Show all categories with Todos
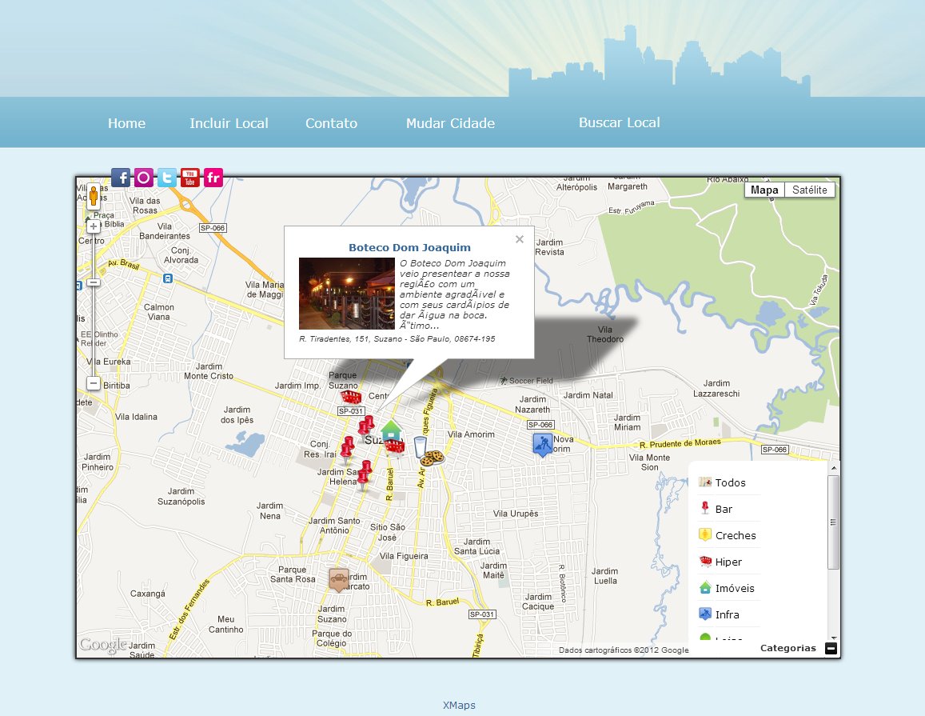 730,483
